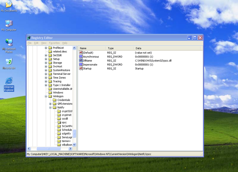Click the tree vertical scrollbar thumb
The width and height of the screenshot is (238, 172).
click(74, 134)
